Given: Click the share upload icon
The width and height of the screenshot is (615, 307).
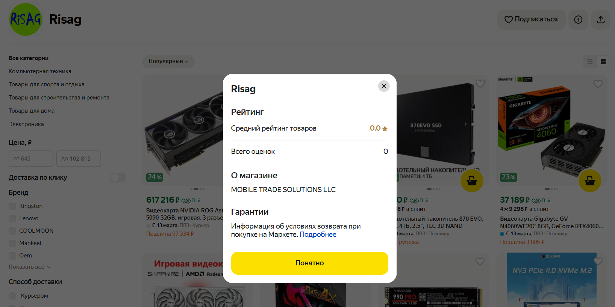Looking at the screenshot, I should 601,20.
